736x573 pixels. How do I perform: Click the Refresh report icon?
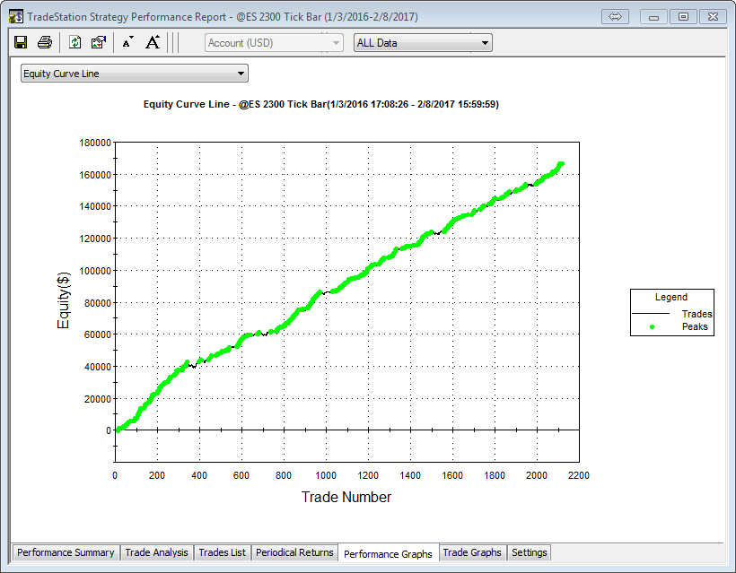[75, 42]
